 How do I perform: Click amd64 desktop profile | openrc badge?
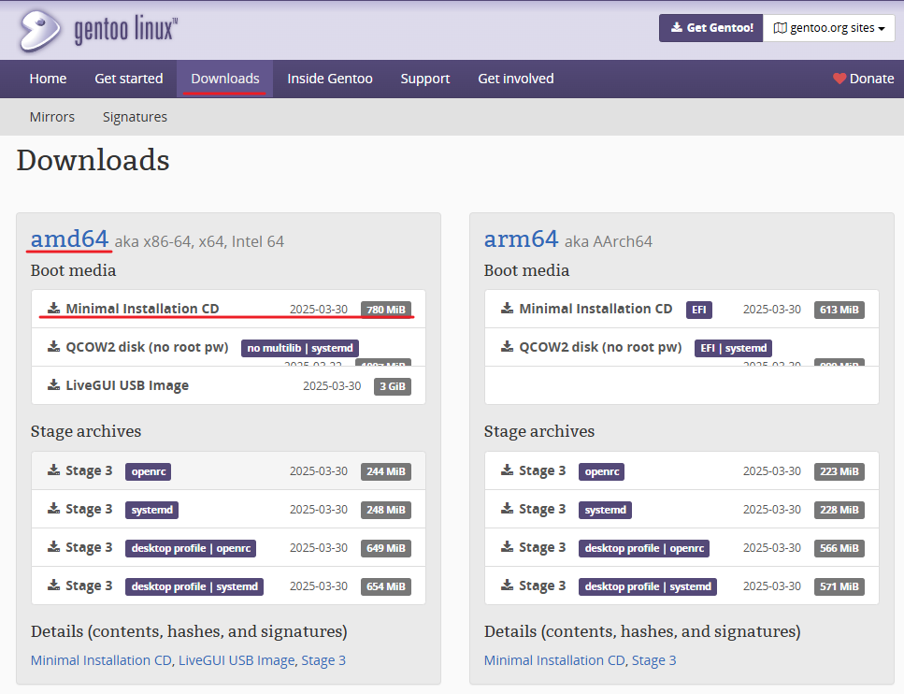tap(191, 548)
